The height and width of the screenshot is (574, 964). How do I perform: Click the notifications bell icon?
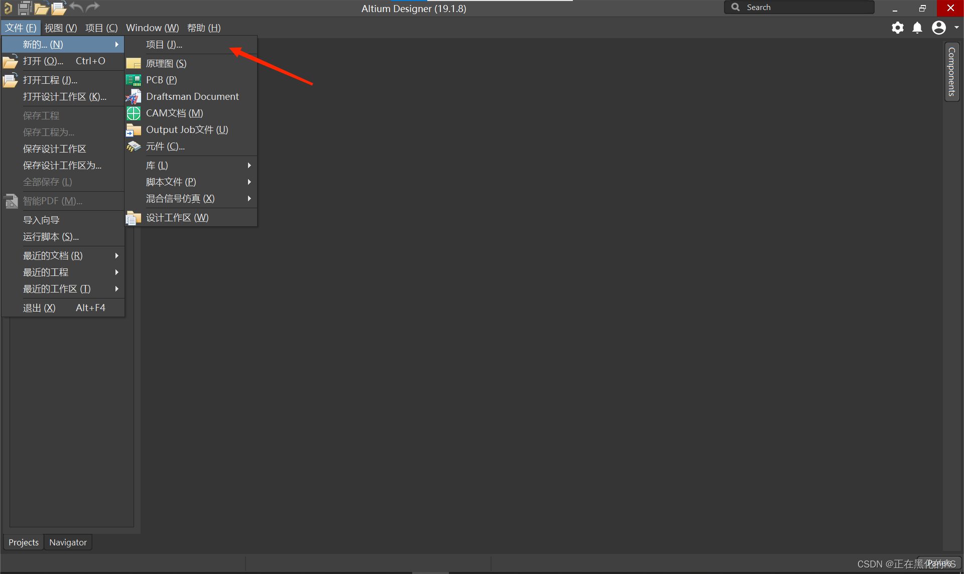(917, 28)
